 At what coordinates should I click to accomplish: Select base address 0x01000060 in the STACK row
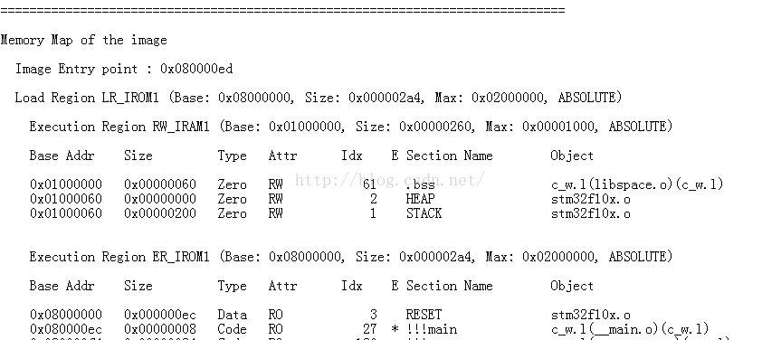click(x=66, y=213)
